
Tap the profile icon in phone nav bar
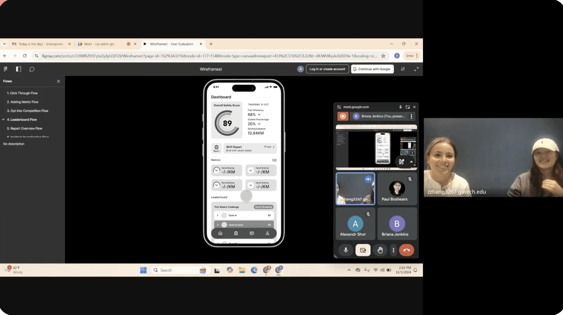pos(267,233)
